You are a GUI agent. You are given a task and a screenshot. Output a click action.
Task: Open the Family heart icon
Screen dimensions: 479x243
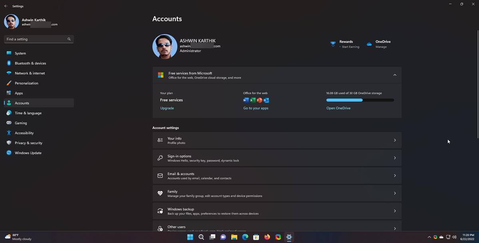(x=160, y=193)
